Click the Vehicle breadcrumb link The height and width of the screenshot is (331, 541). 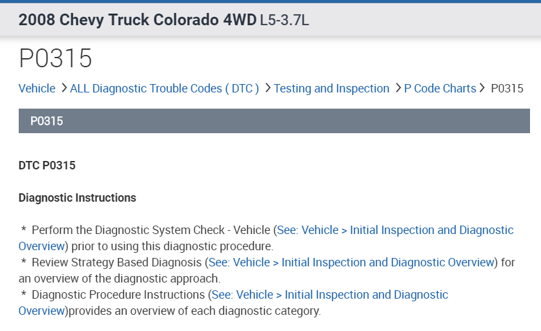pos(37,89)
